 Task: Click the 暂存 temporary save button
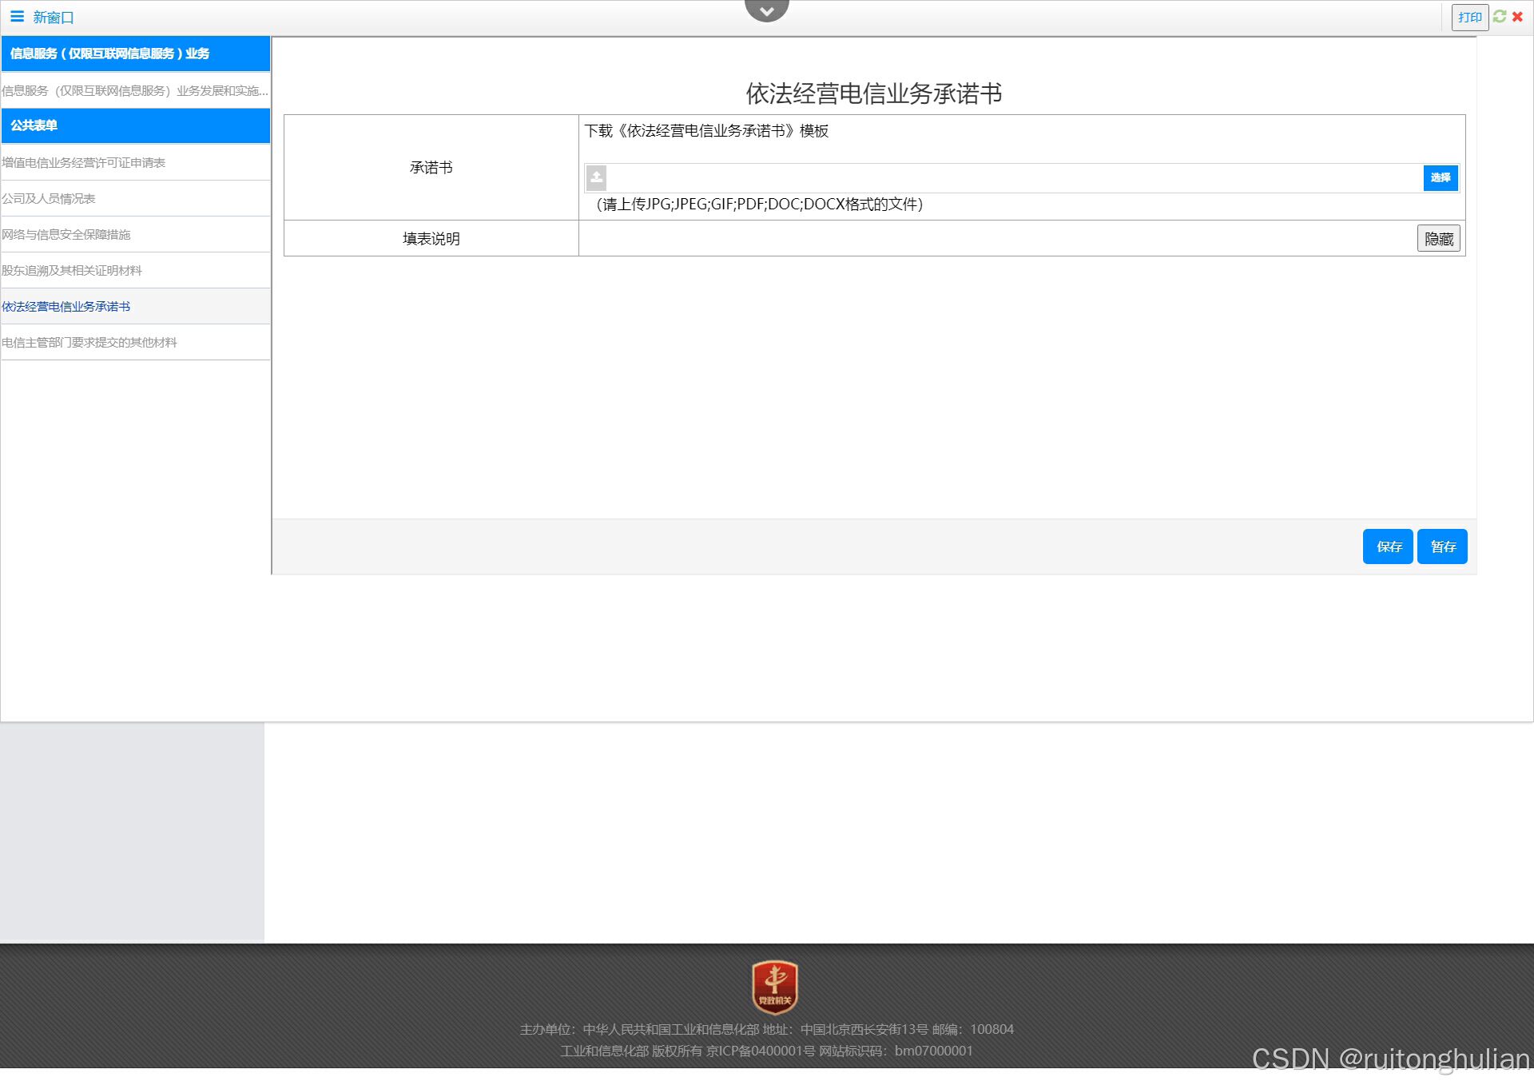click(x=1442, y=546)
